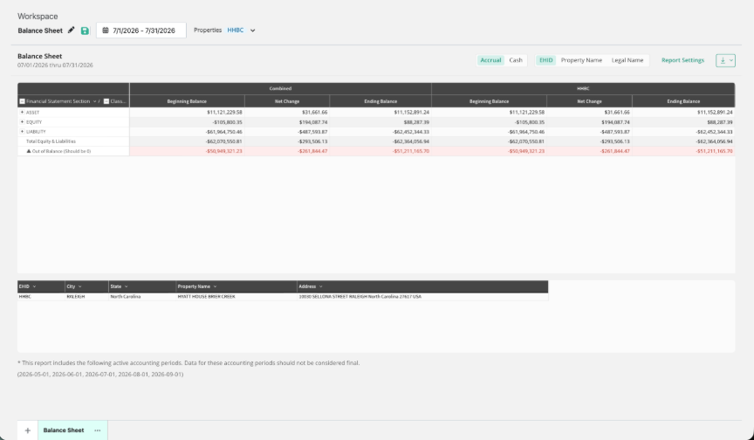The height and width of the screenshot is (440, 754).
Task: Collapse all Class groups via minus box
Action: pyautogui.click(x=106, y=101)
